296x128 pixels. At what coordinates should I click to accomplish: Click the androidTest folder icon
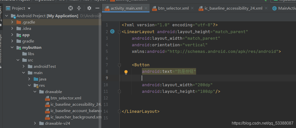(x=30, y=67)
